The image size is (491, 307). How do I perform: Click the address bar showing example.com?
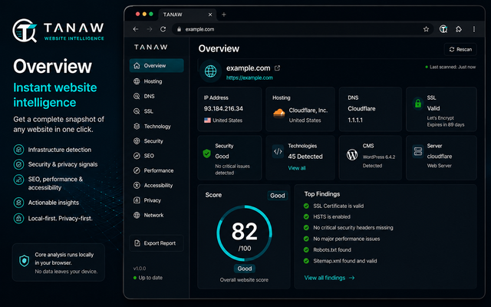click(302, 29)
